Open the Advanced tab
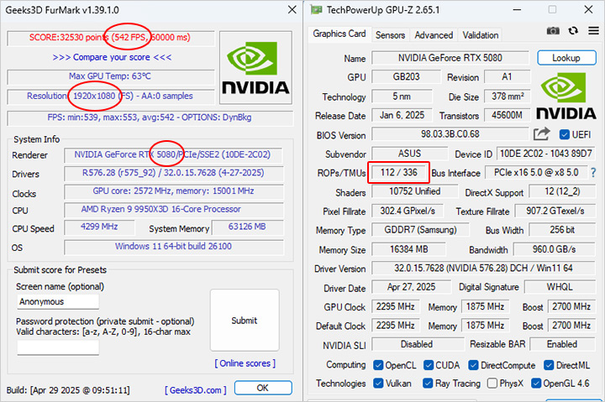This screenshot has height=402, width=605. coord(434,35)
